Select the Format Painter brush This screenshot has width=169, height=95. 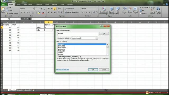click(x=7, y=13)
